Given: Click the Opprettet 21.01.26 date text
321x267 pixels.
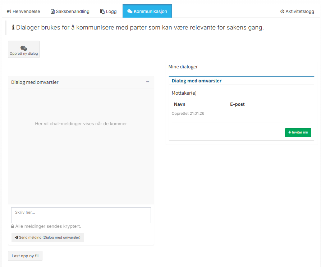Looking at the screenshot, I should click(188, 114).
